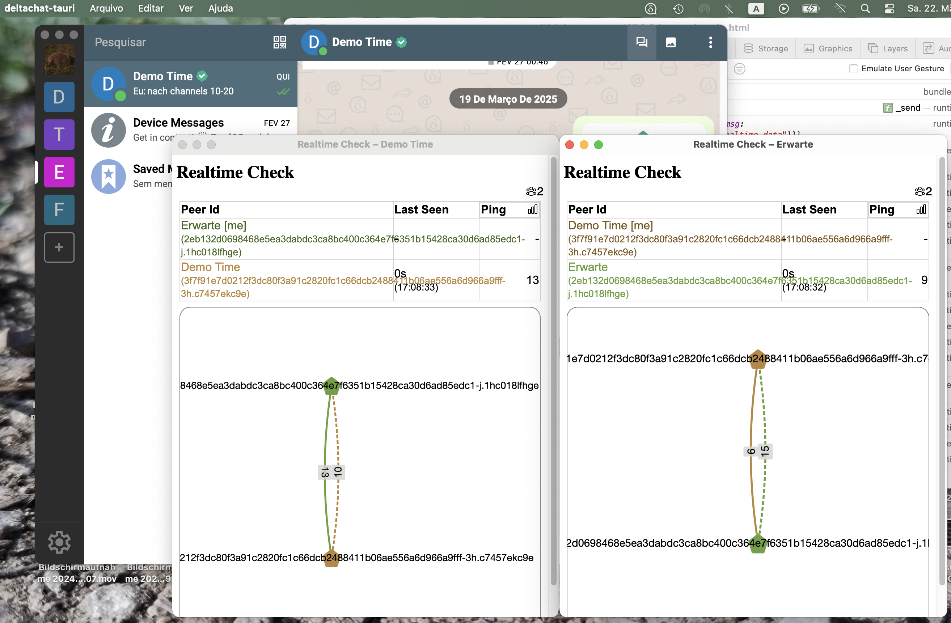This screenshot has width=951, height=623.
Task: Switch to the E account avatar
Action: [x=59, y=172]
